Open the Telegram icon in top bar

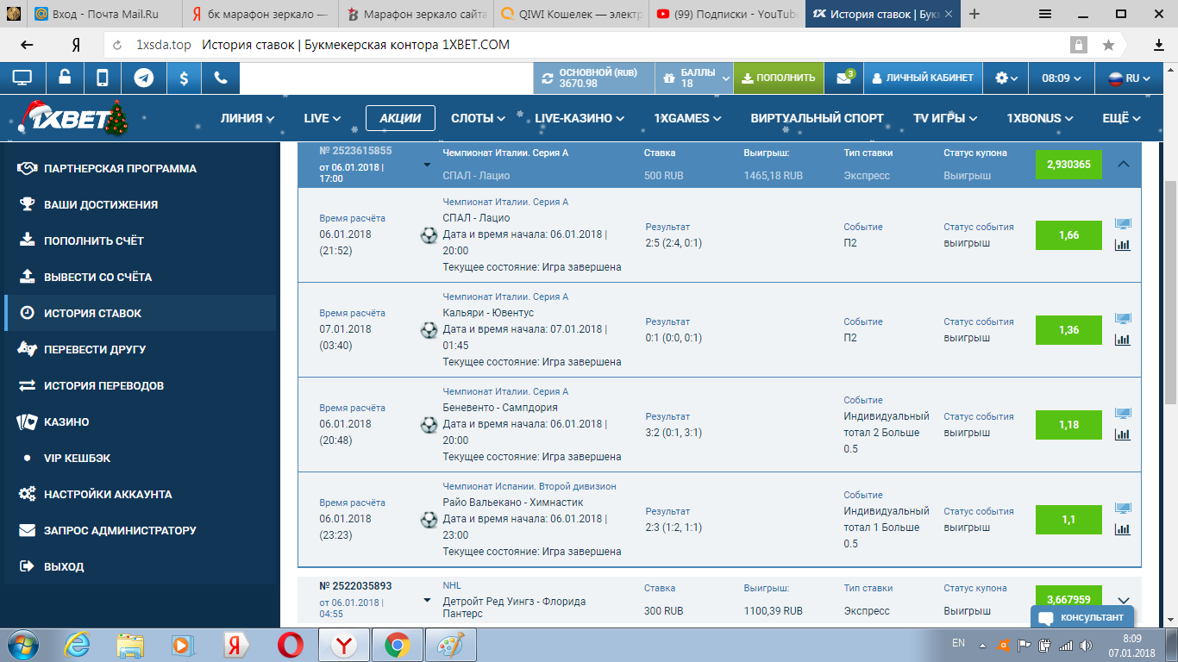(x=143, y=78)
